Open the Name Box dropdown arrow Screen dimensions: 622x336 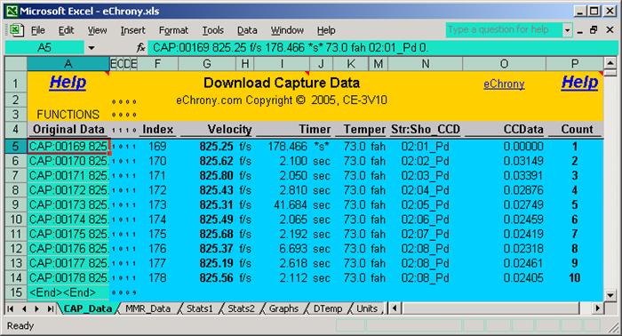click(92, 48)
